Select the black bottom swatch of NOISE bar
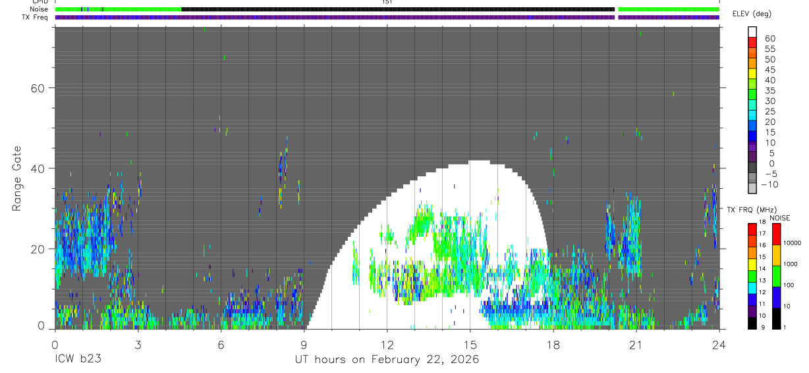This screenshot has width=809, height=373. [776, 318]
